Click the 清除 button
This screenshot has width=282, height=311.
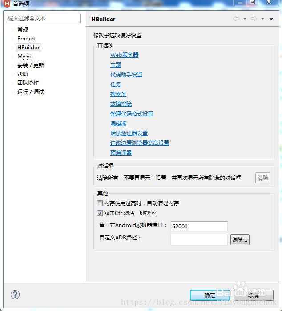tap(263, 178)
